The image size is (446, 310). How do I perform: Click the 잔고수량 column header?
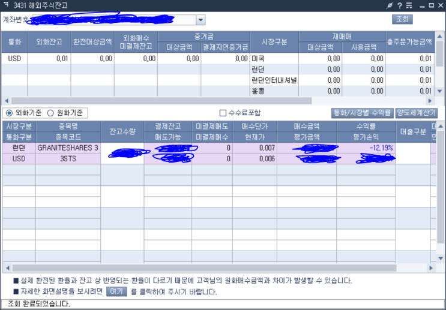[x=122, y=131]
